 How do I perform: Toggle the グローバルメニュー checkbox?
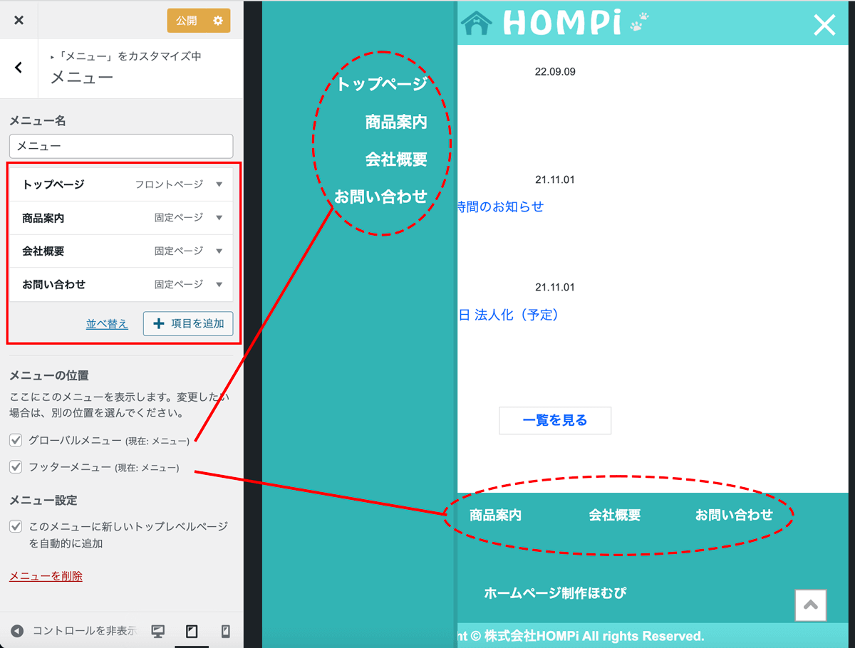pyautogui.click(x=16, y=440)
